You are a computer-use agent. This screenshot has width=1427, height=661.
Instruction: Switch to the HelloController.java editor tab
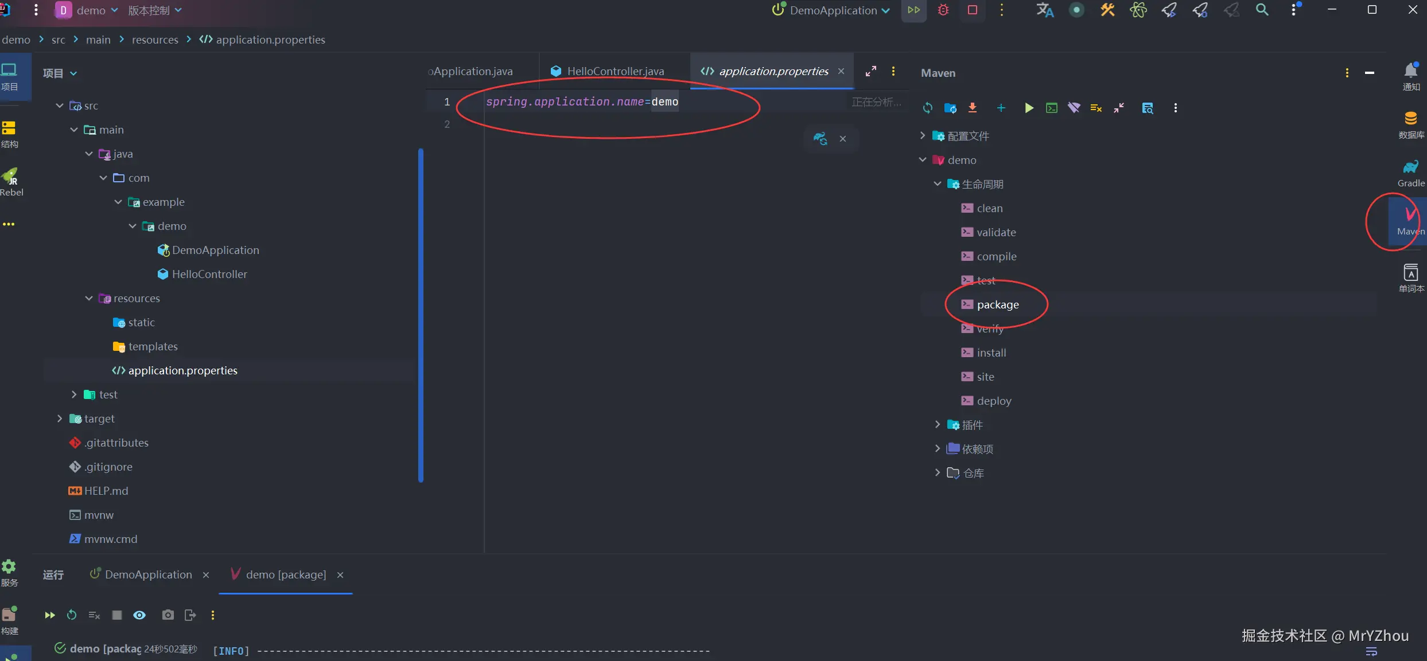tap(615, 71)
